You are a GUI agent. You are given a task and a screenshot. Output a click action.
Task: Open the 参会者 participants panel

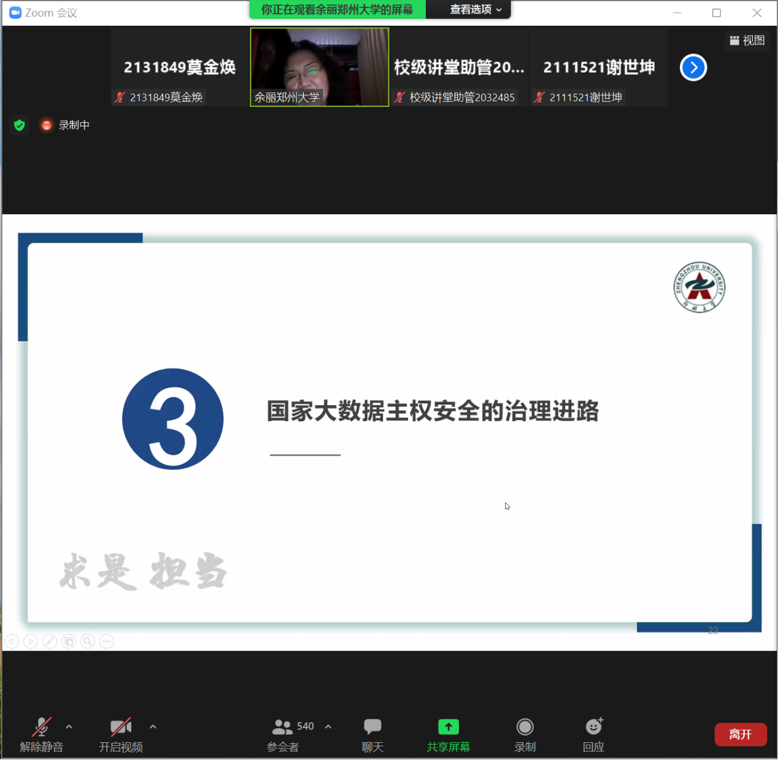coord(283,734)
